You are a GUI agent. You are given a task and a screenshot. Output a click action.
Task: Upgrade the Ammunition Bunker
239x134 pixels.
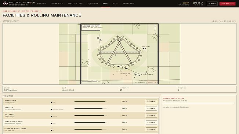tap(151, 122)
